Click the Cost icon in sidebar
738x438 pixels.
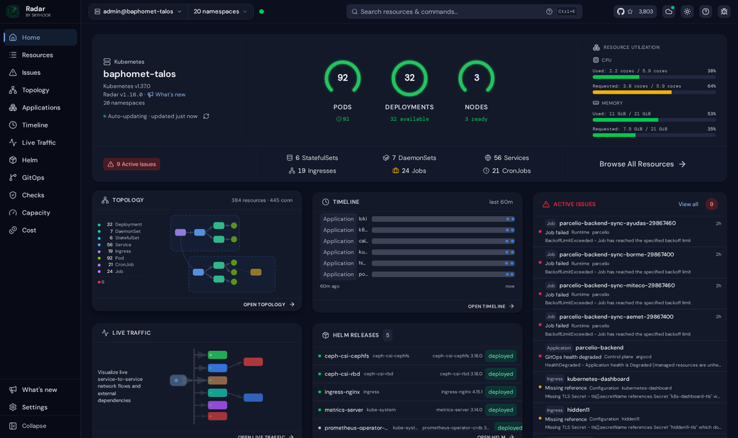coord(13,230)
